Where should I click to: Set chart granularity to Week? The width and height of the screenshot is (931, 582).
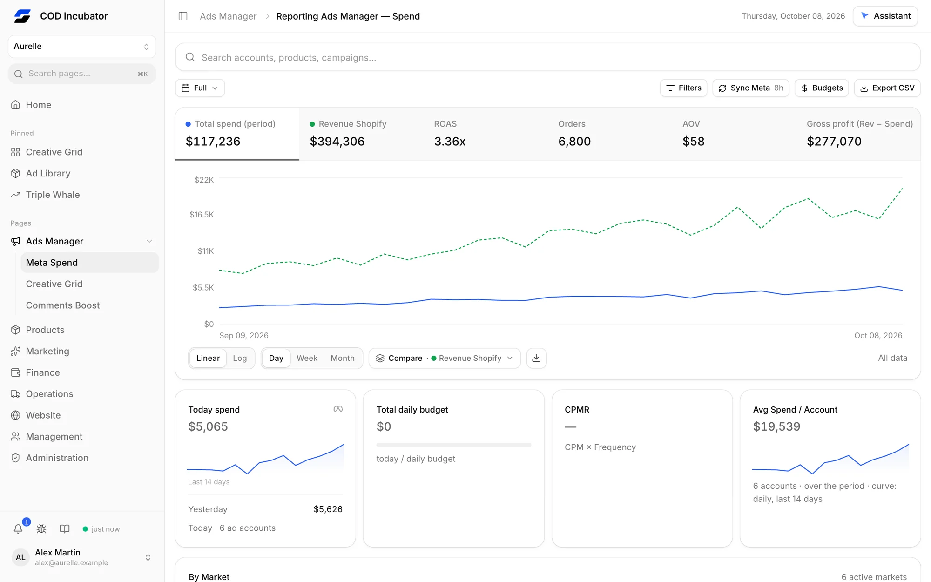click(307, 358)
